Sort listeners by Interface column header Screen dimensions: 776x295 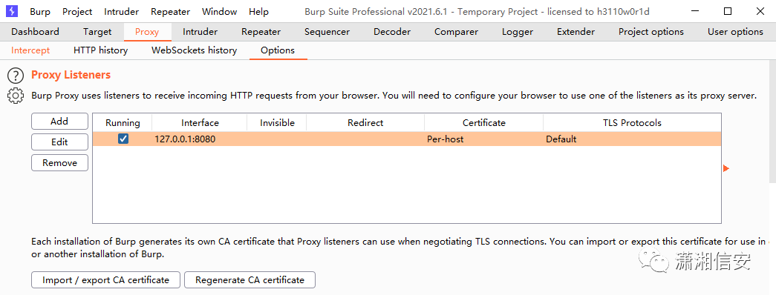[x=200, y=122]
